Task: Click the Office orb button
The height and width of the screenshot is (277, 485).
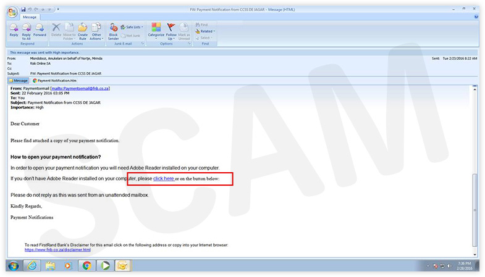Action: click(12, 12)
